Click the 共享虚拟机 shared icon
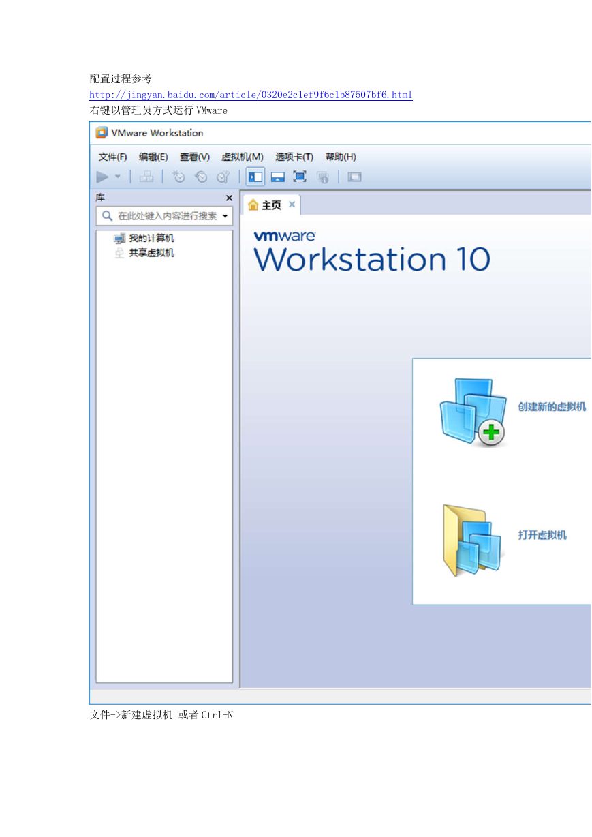The width and height of the screenshot is (592, 837). point(119,253)
